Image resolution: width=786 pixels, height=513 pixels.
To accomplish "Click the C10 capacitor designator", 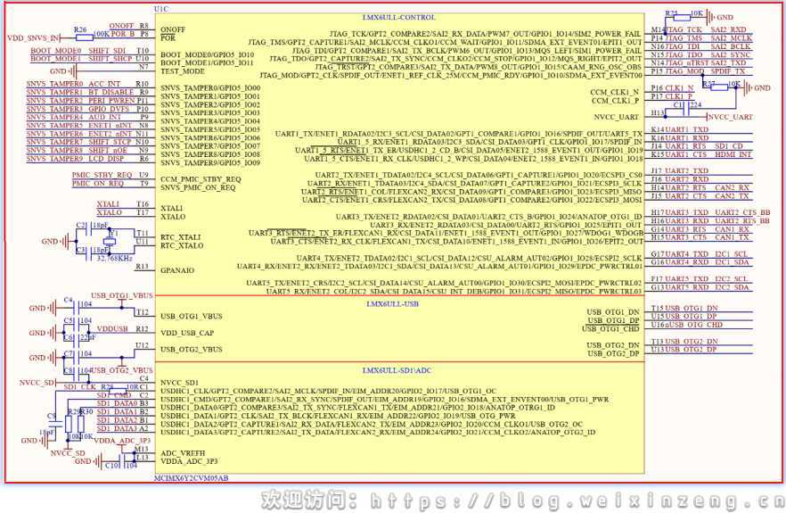I will pos(113,466).
